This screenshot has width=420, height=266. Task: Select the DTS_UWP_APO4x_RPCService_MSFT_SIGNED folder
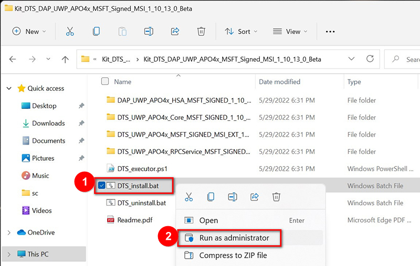pos(184,152)
